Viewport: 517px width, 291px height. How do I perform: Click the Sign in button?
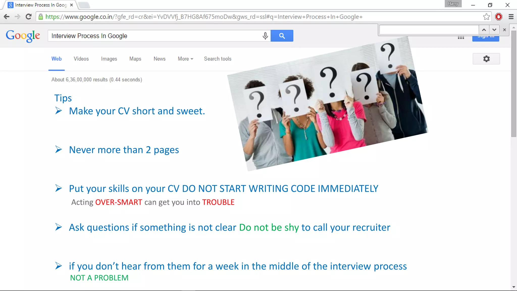(486, 38)
